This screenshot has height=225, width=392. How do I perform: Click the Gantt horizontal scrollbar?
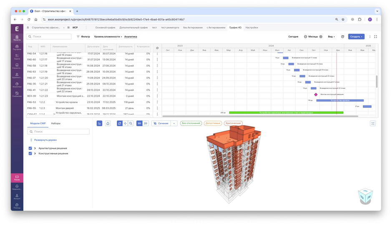coord(260,116)
